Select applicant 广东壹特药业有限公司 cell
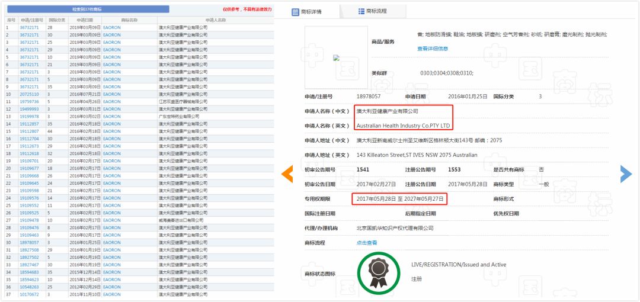The image size is (640, 302). tap(179, 116)
